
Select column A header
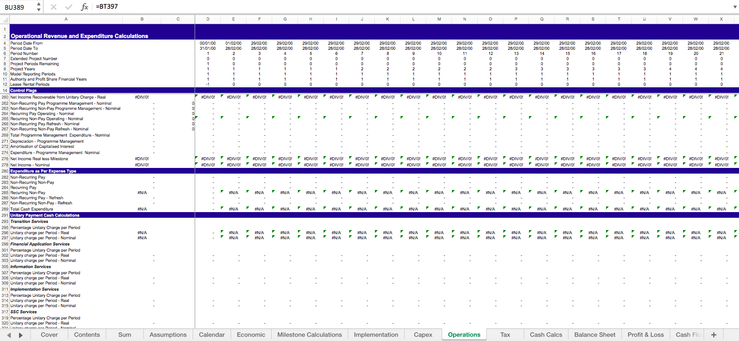pyautogui.click(x=66, y=19)
